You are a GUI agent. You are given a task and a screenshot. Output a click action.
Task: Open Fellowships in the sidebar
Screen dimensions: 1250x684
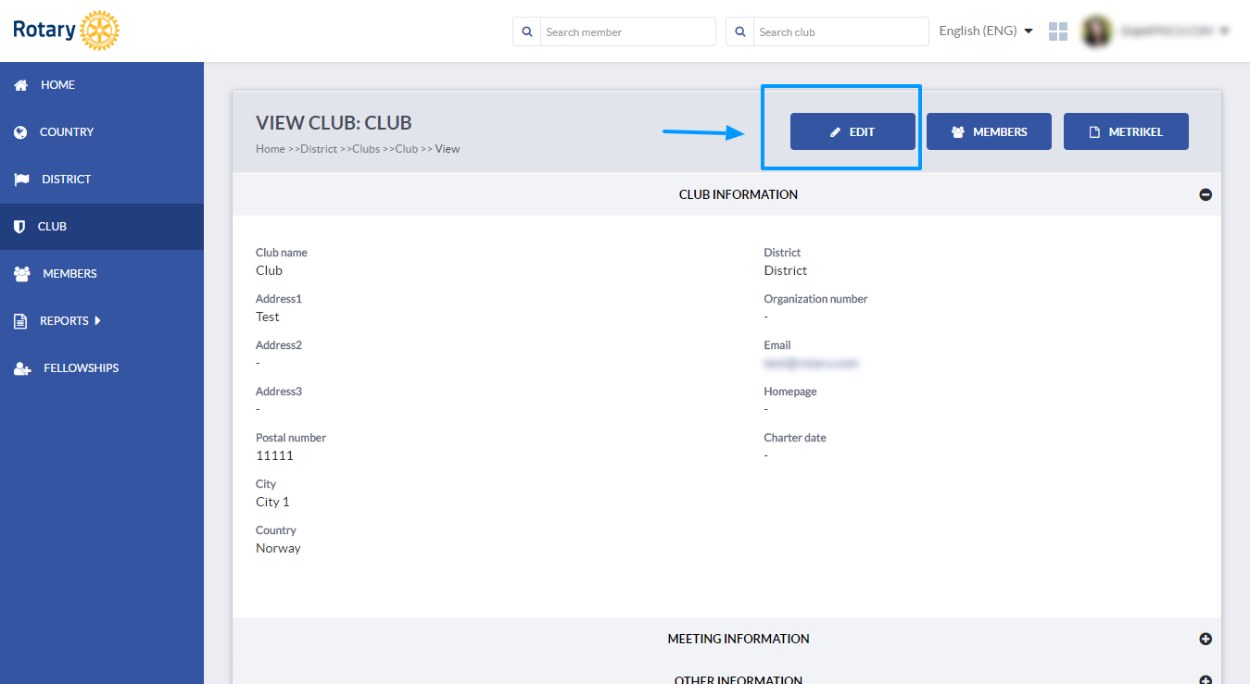tap(102, 368)
